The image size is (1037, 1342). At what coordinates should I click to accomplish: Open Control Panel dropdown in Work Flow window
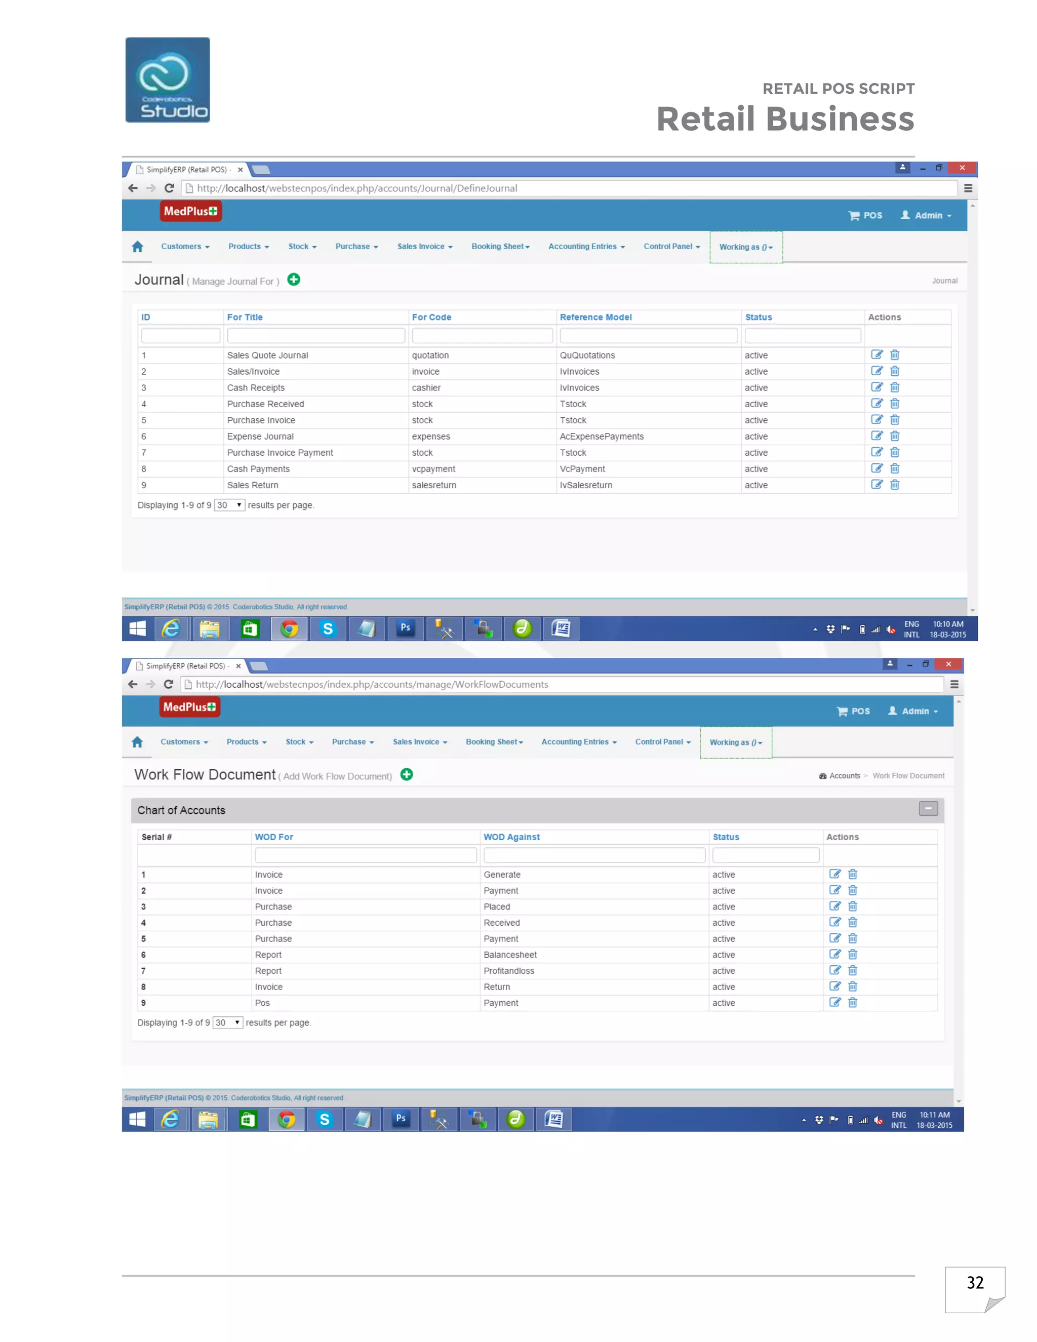(663, 742)
